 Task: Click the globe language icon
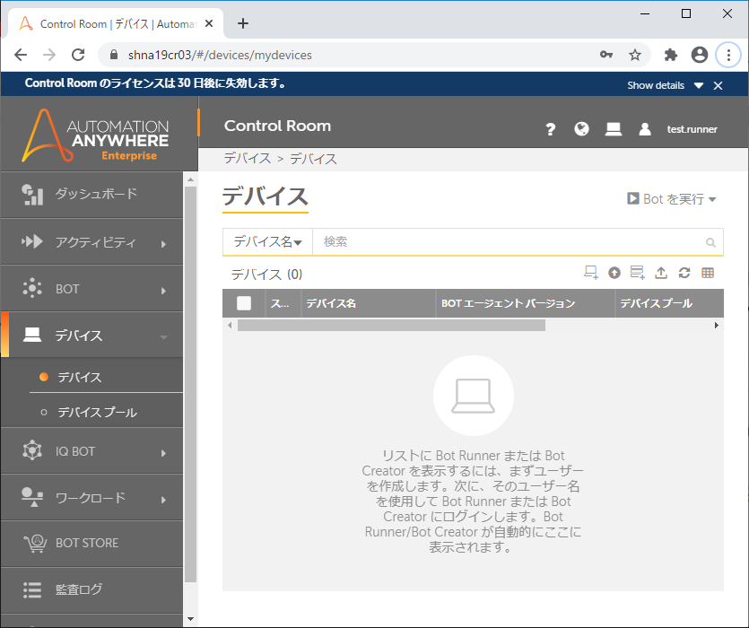click(581, 129)
